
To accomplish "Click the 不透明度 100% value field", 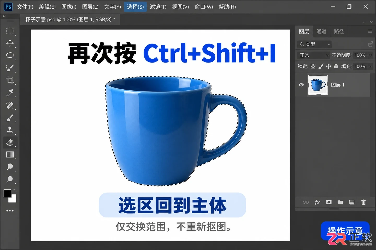I will pos(360,55).
